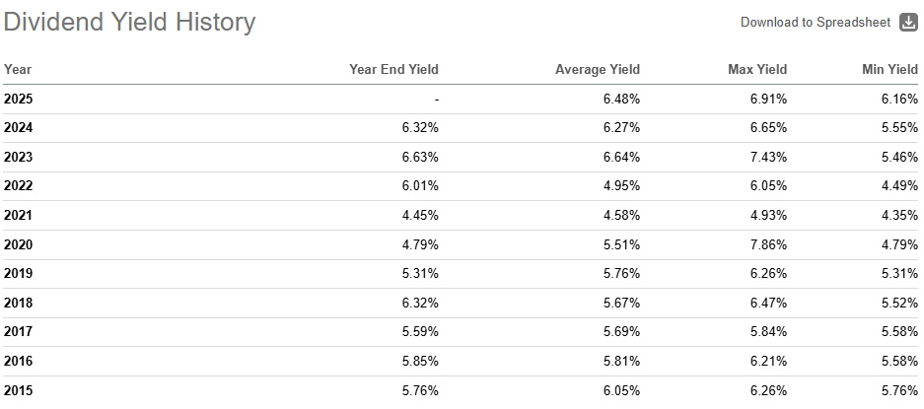Click the Year End Yield column header
Screen dimensions: 924x409
pos(393,69)
